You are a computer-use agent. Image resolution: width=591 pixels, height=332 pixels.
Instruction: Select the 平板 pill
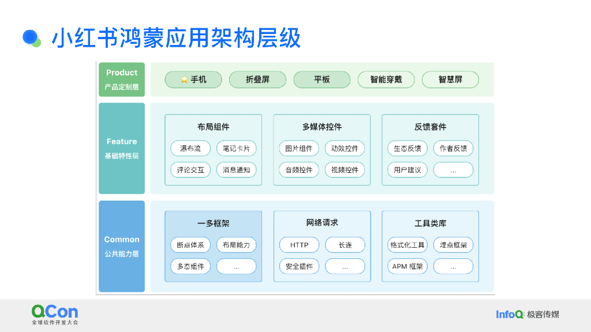(x=322, y=80)
